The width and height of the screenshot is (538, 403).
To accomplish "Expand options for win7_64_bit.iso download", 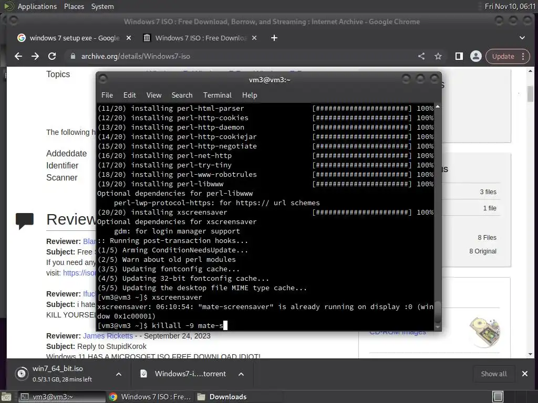I will 119,374.
